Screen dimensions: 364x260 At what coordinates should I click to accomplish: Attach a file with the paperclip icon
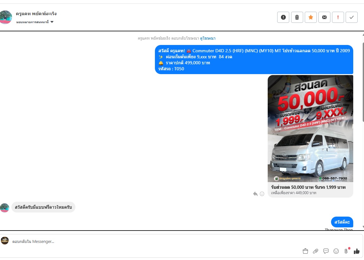pyautogui.click(x=316, y=251)
